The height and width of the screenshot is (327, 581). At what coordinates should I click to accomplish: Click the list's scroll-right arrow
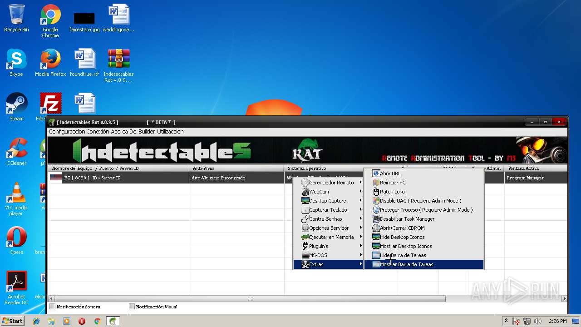(x=564, y=299)
